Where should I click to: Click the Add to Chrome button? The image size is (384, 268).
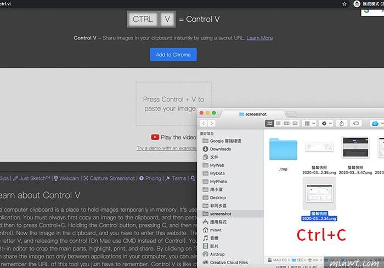(x=173, y=55)
